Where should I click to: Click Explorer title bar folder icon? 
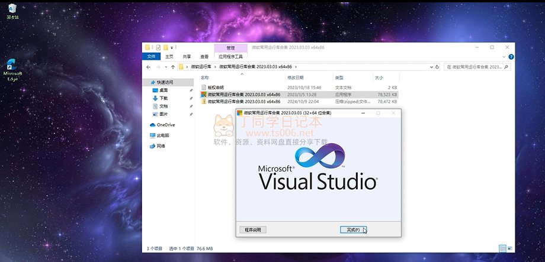[148, 47]
